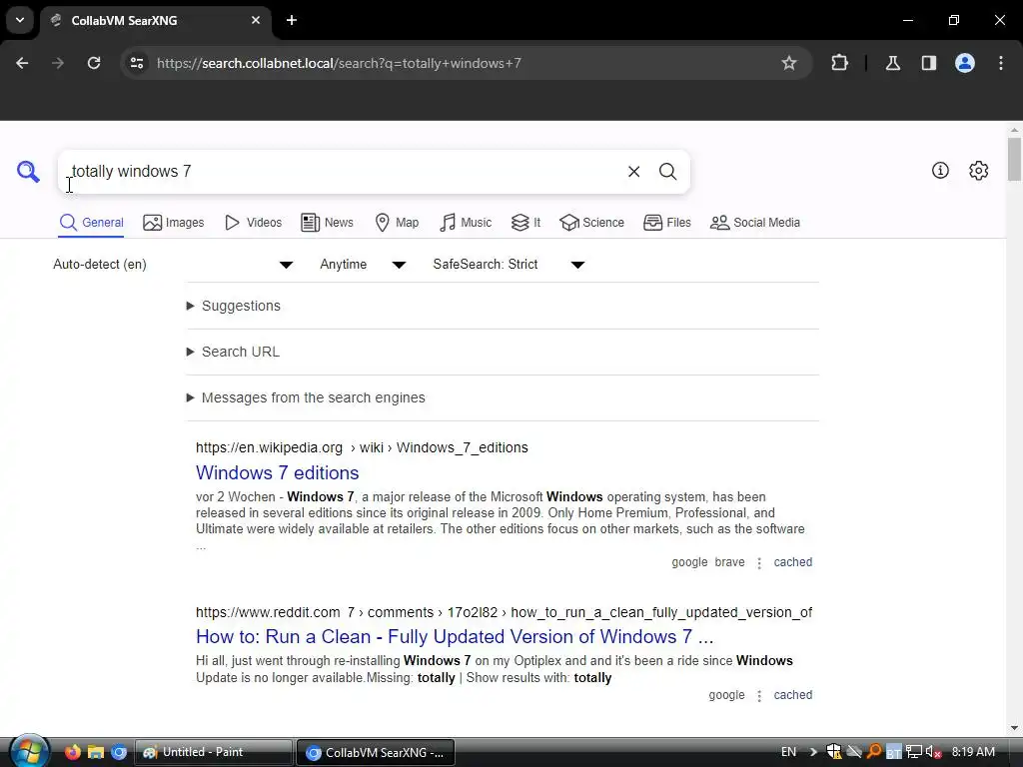View site information icon in address bar
Viewport: 1023px width, 767px height.
(137, 63)
